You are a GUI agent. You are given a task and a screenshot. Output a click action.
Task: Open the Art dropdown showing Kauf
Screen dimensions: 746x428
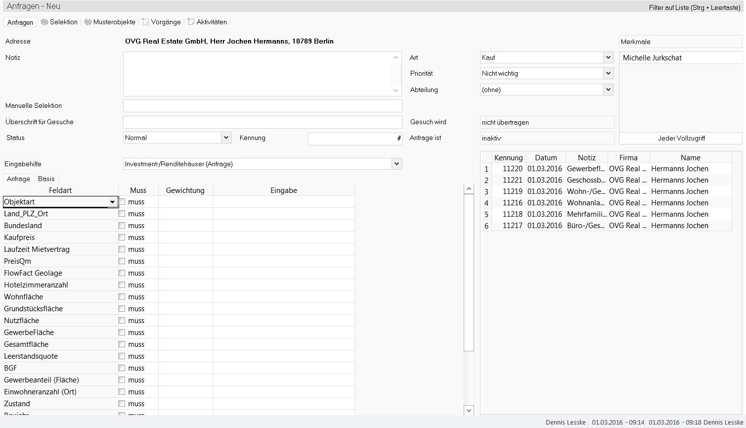pyautogui.click(x=608, y=58)
